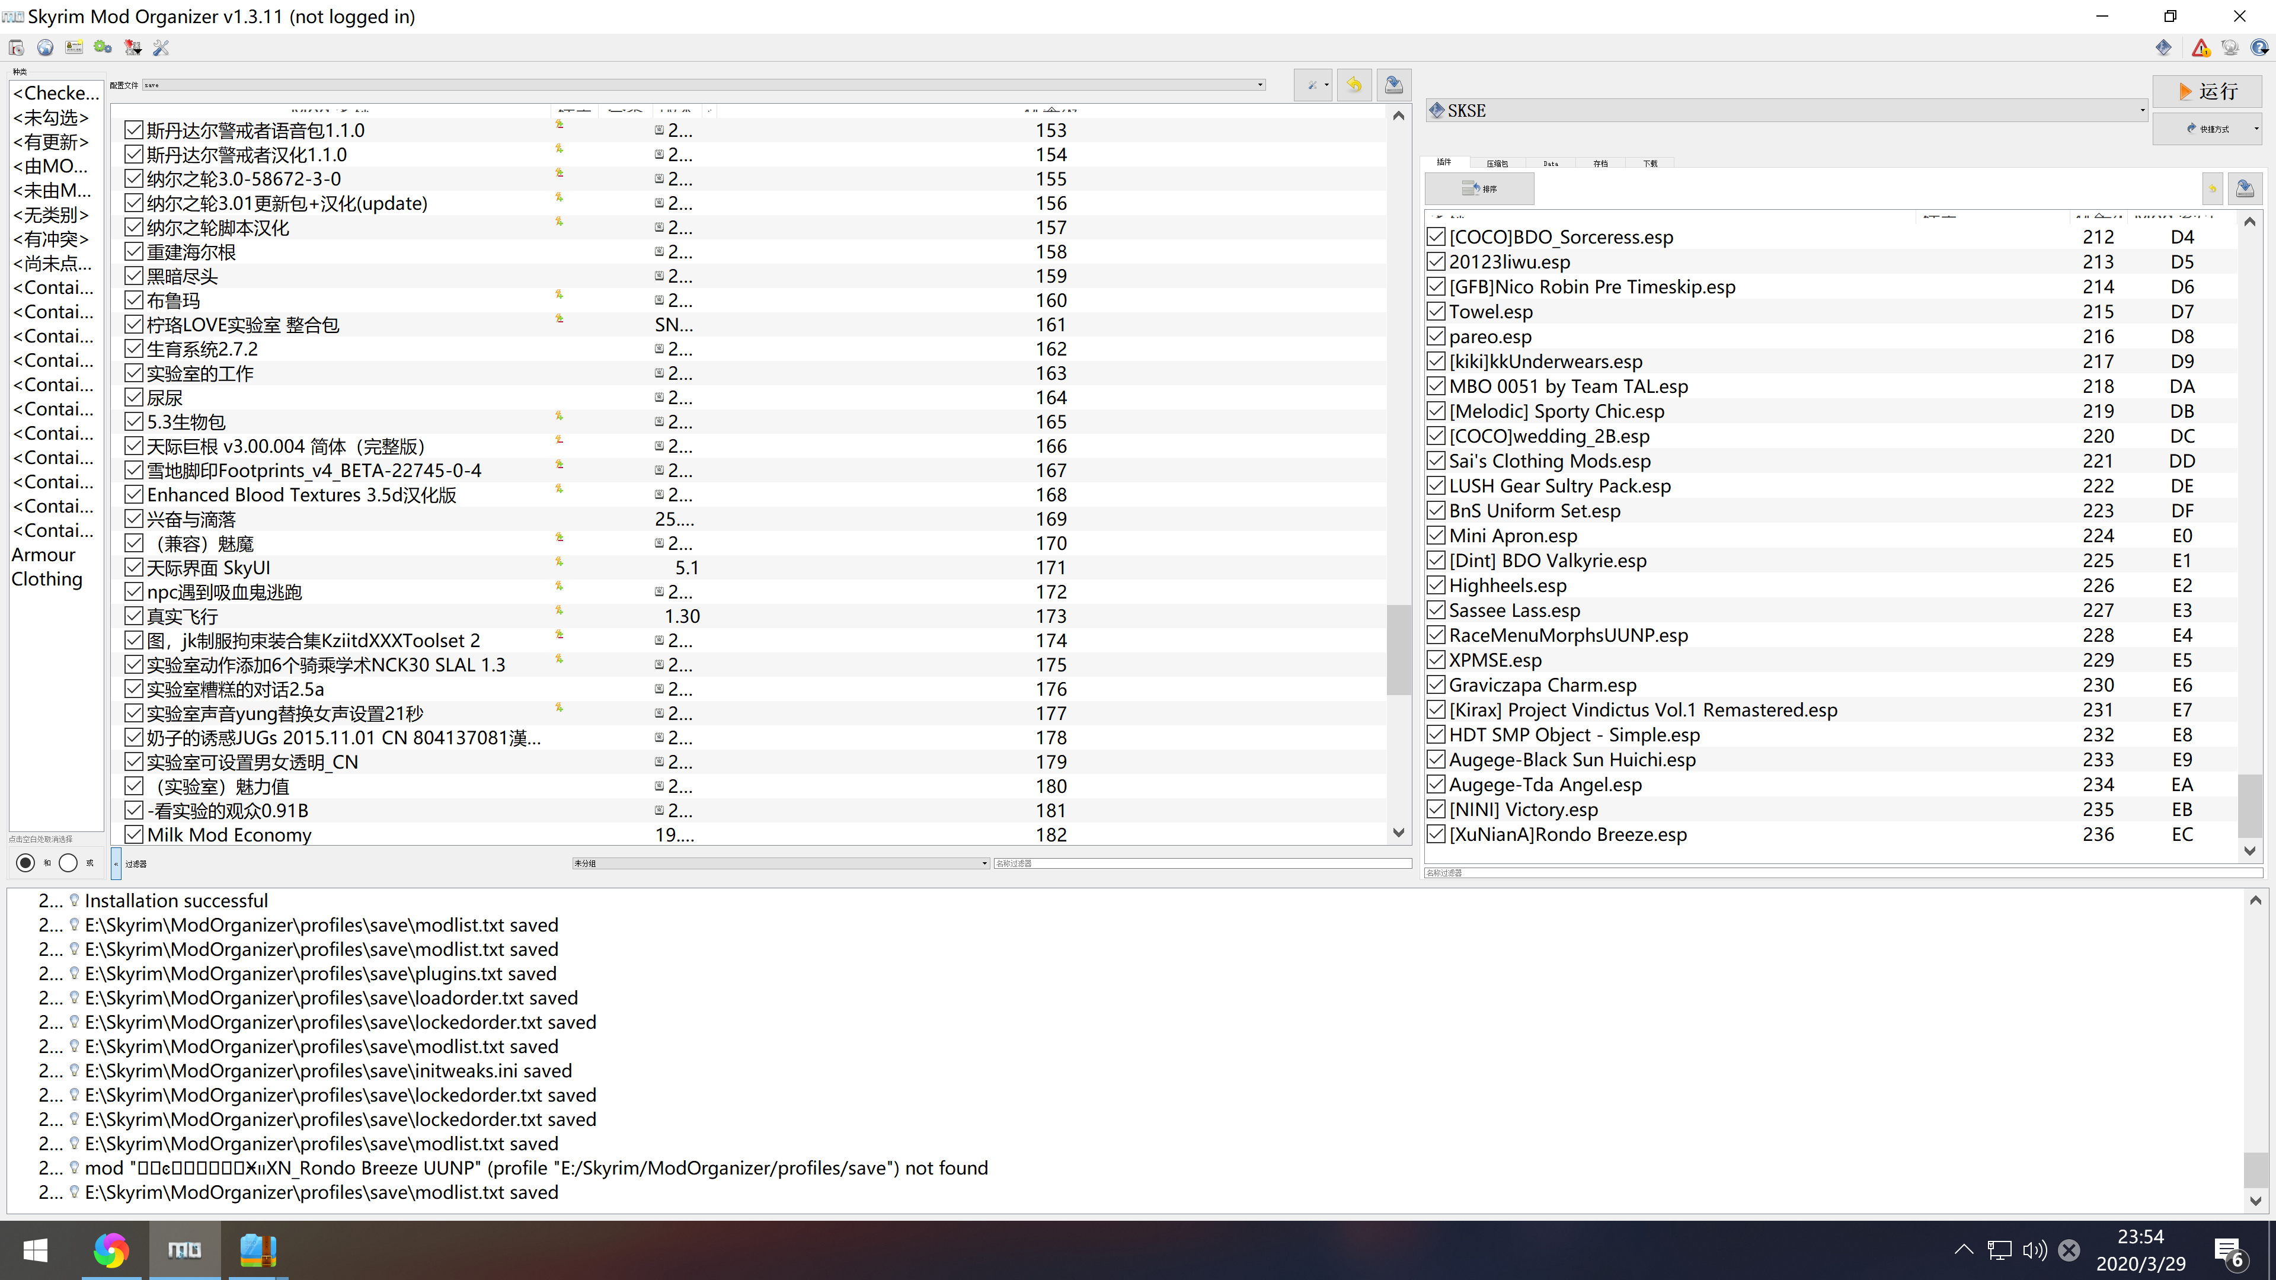Screen dimensions: 2276x1280
Task: Open the profiles ID card icon
Action: (74, 47)
